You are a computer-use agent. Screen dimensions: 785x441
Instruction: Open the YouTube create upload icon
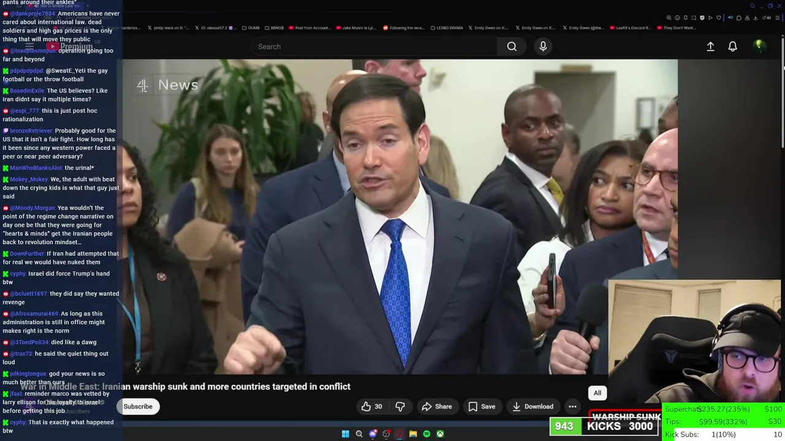point(710,47)
